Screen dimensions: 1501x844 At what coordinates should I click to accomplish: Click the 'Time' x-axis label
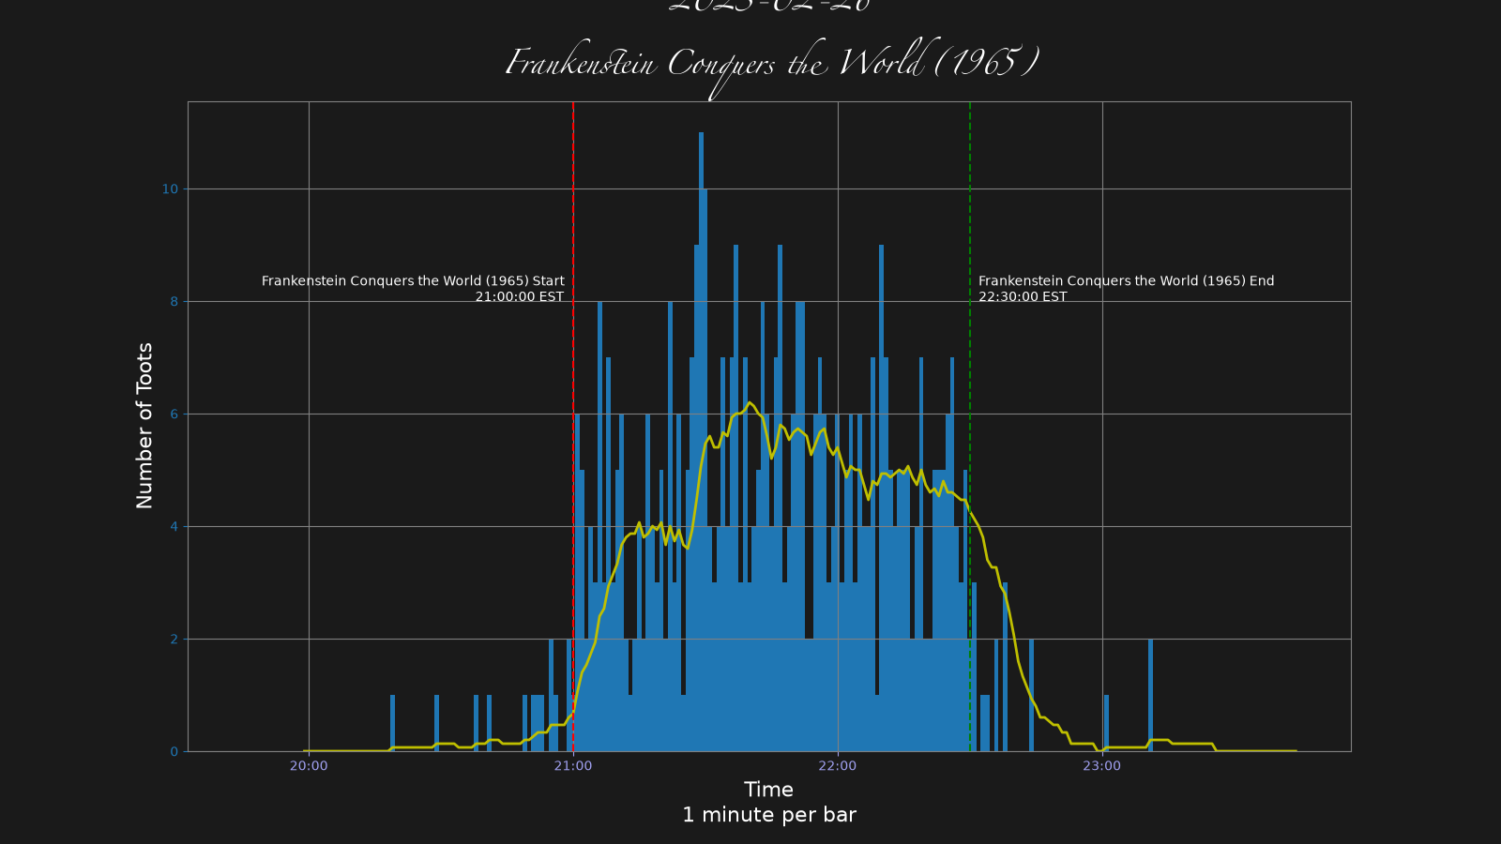coord(768,790)
